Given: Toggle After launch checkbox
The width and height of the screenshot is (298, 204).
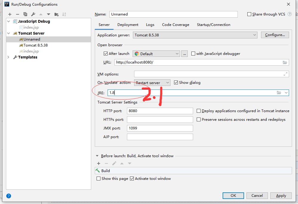Looking at the screenshot, I should pos(106,54).
